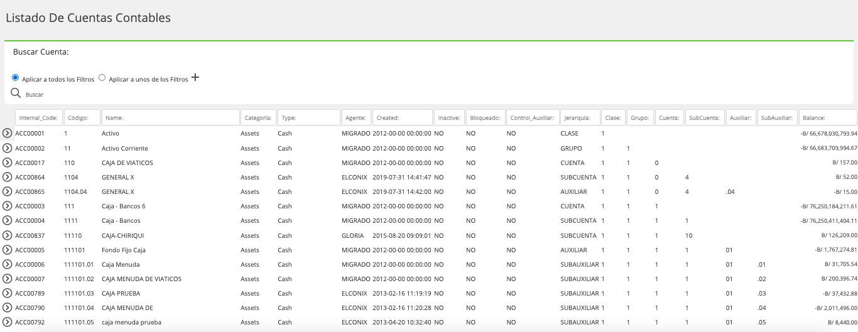Expand row ACC00001 Activo with arrow icon
Viewport: 858px width, 332px height.
coord(8,134)
